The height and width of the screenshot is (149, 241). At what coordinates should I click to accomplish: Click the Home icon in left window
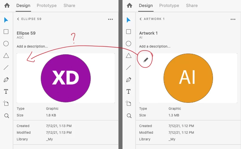[7, 6]
